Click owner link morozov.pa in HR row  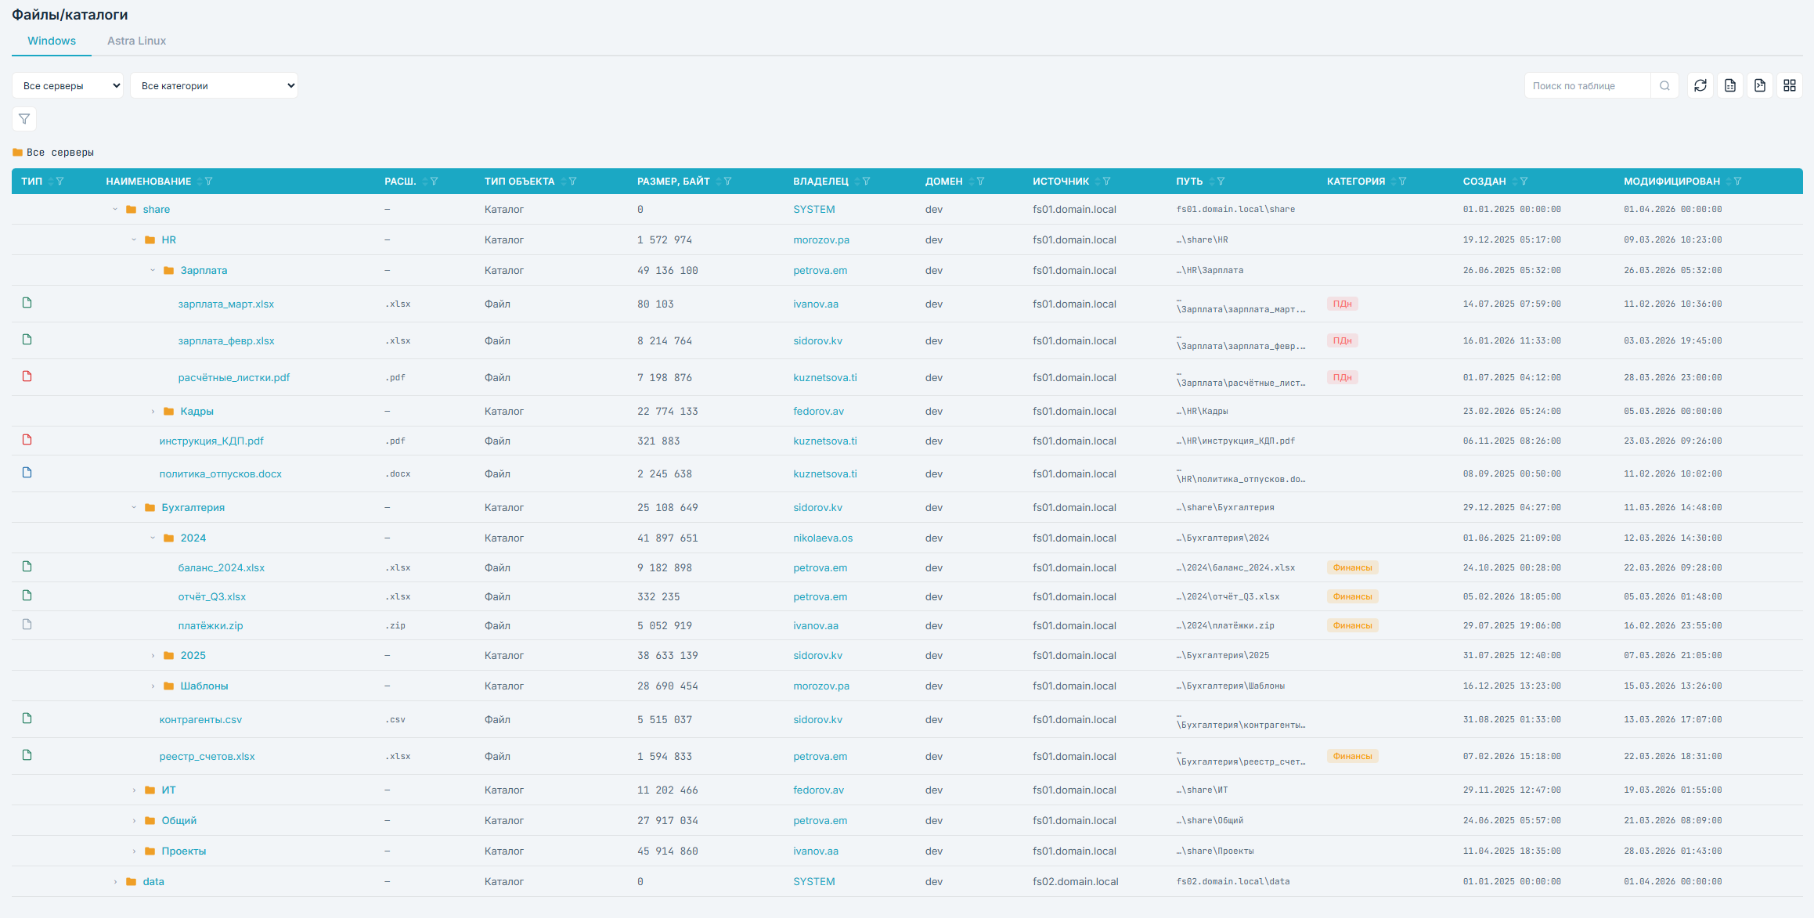(x=821, y=239)
